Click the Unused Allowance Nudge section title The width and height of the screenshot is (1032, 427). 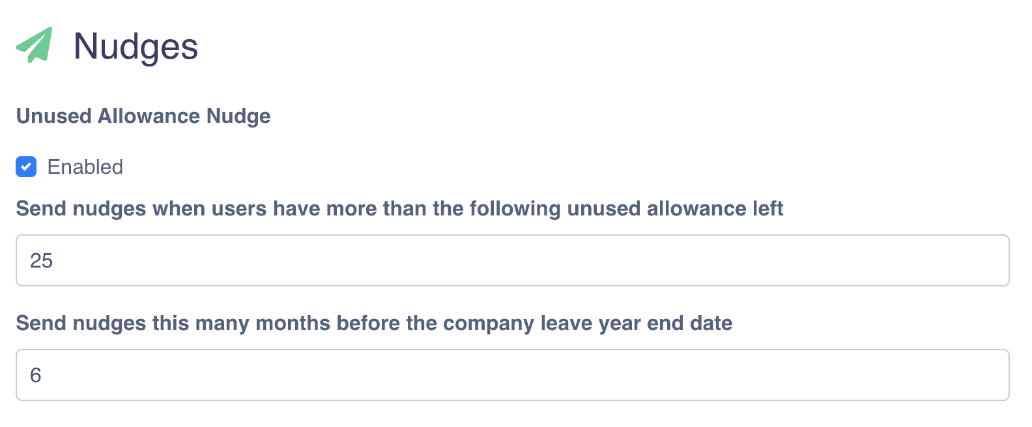[x=143, y=116]
